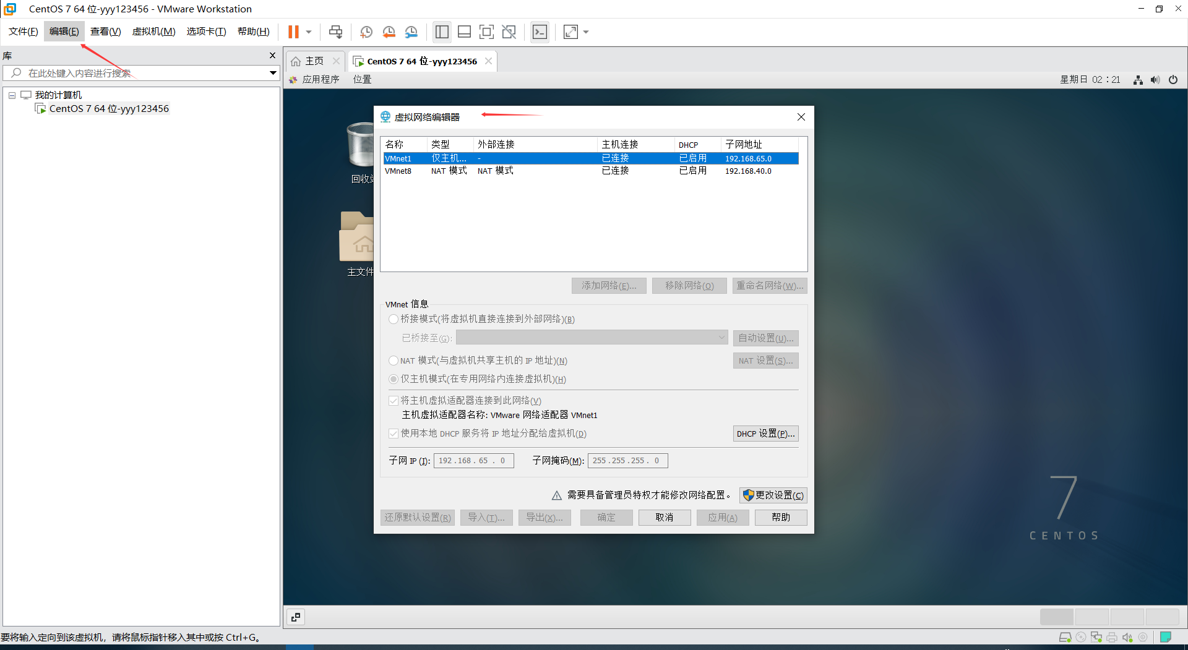Screen dimensions: 1188x650
Task: Click the pause virtual machine toolbar icon
Action: [x=293, y=32]
